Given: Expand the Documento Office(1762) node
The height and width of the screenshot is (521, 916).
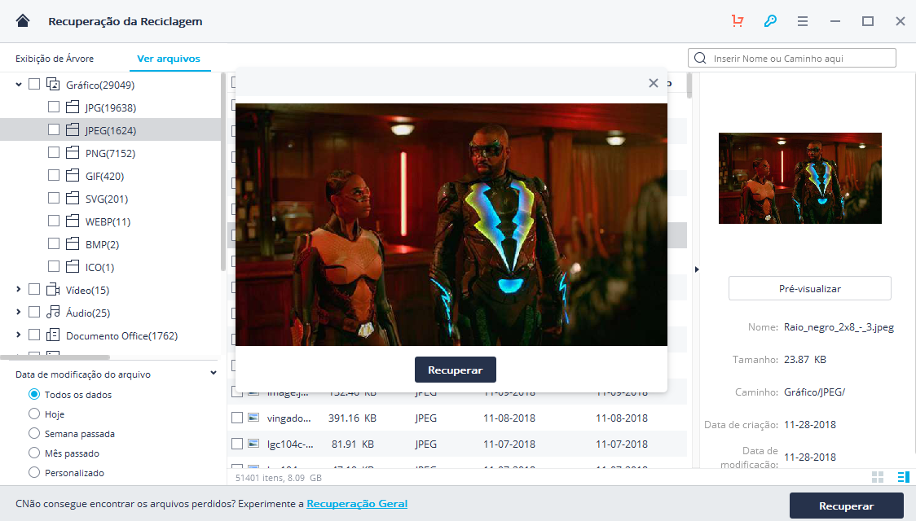Looking at the screenshot, I should (x=18, y=335).
